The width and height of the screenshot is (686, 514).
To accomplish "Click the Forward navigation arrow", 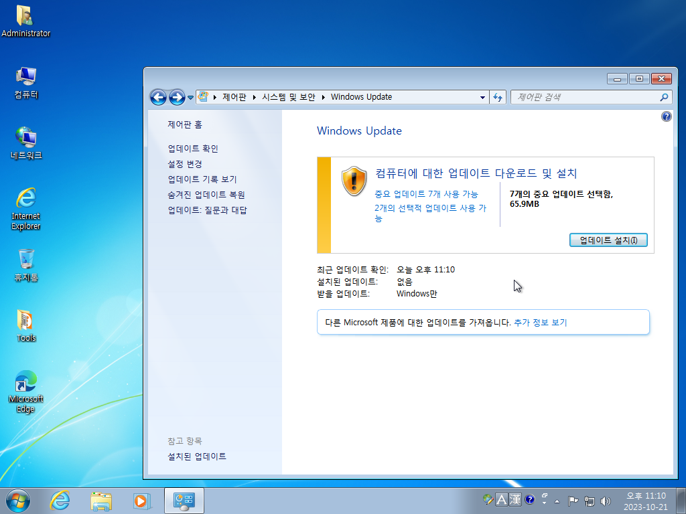I will (x=177, y=97).
